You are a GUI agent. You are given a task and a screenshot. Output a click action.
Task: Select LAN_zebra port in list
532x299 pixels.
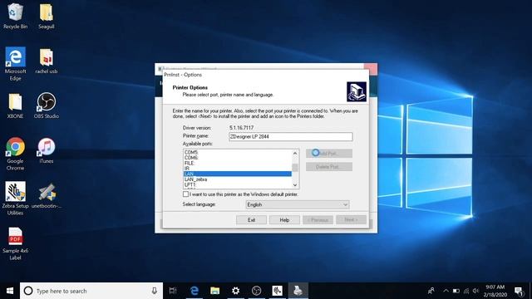(237, 179)
